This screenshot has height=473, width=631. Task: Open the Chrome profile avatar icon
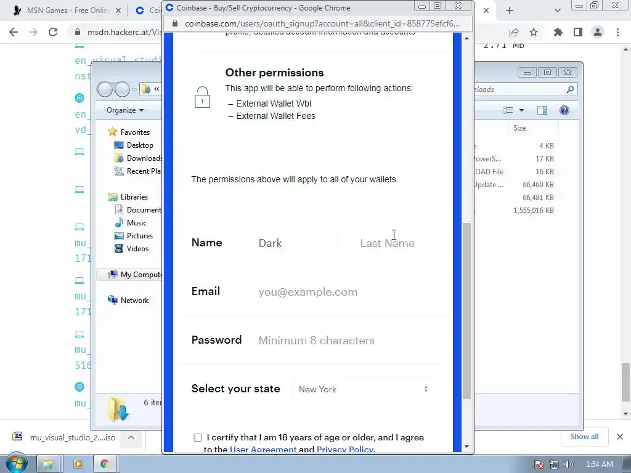[x=598, y=32]
